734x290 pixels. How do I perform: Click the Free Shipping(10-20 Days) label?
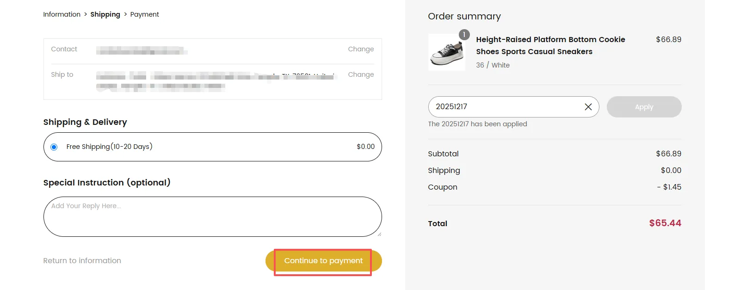109,147
